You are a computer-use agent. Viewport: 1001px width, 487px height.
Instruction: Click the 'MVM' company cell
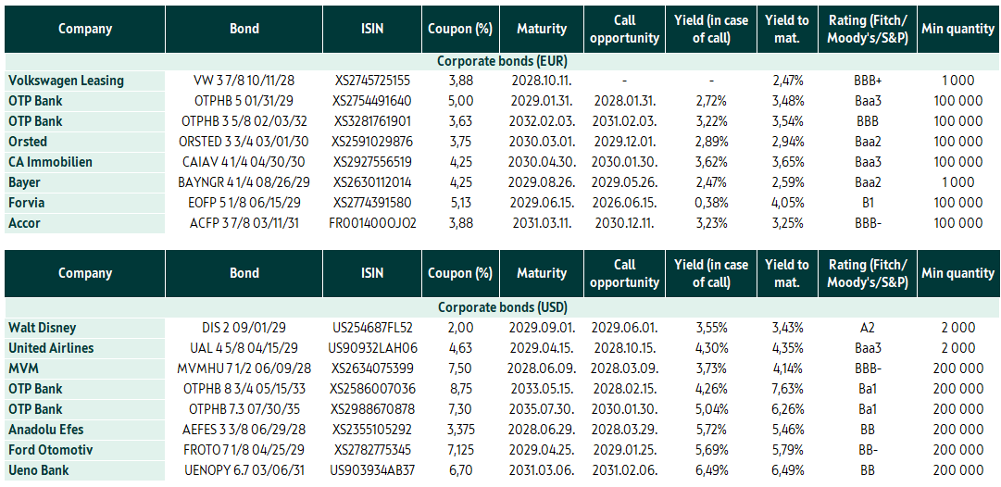click(84, 368)
